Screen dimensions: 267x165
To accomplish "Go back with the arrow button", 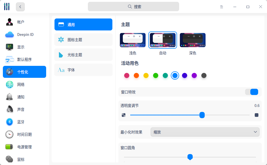I will coord(20,7).
